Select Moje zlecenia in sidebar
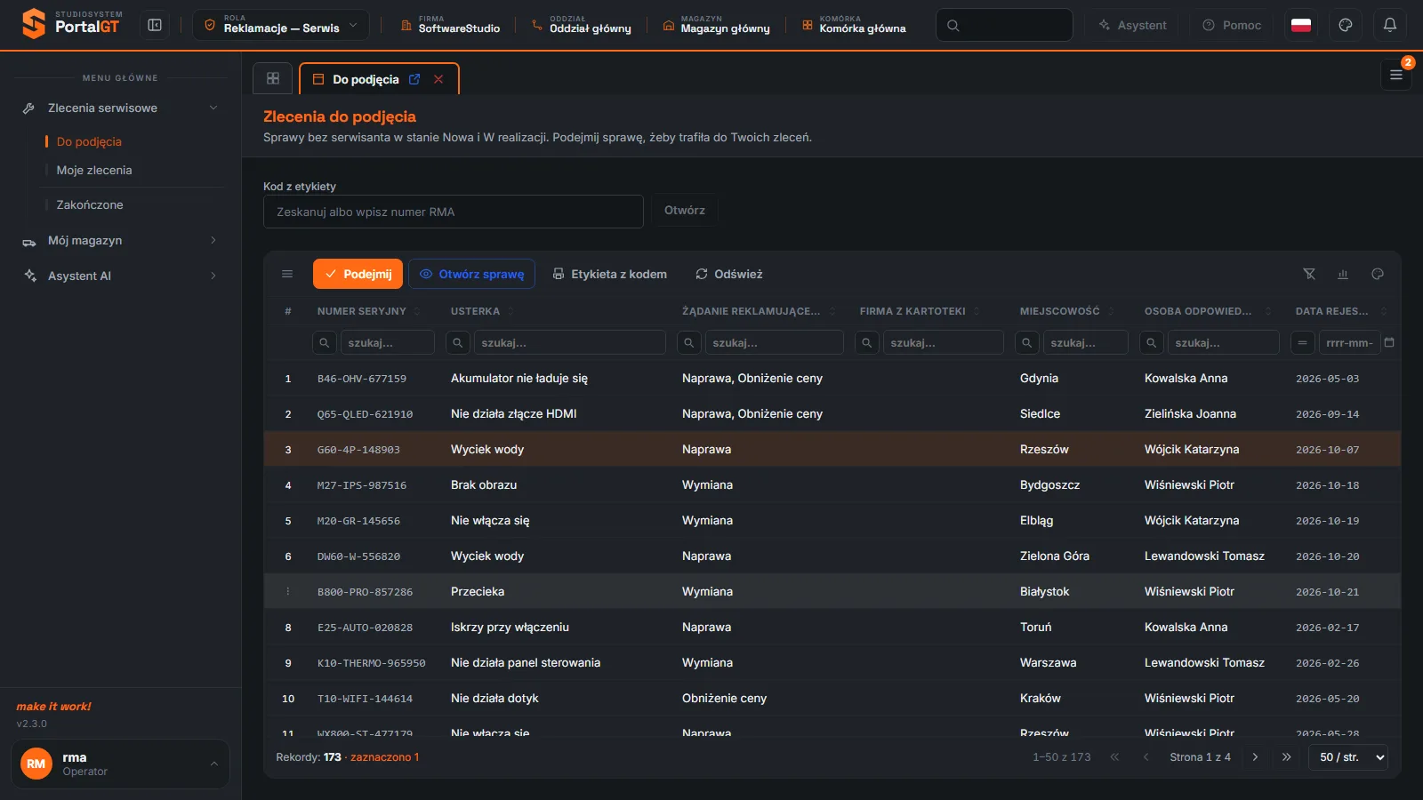 94,170
